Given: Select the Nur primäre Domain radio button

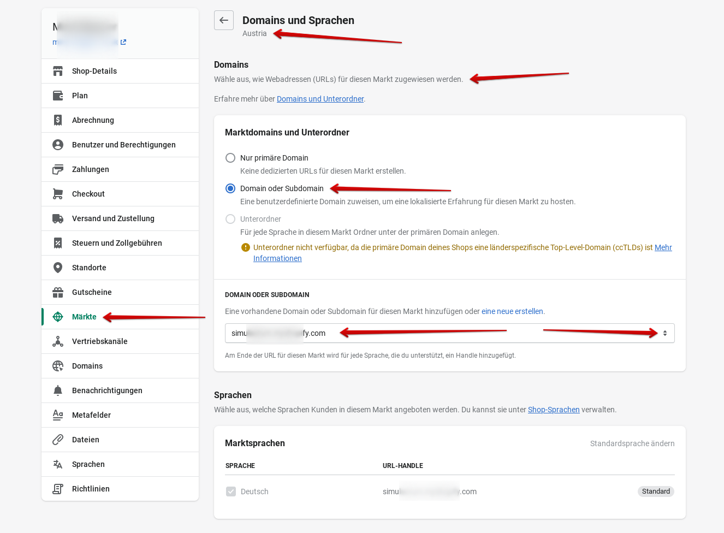Looking at the screenshot, I should coord(230,158).
